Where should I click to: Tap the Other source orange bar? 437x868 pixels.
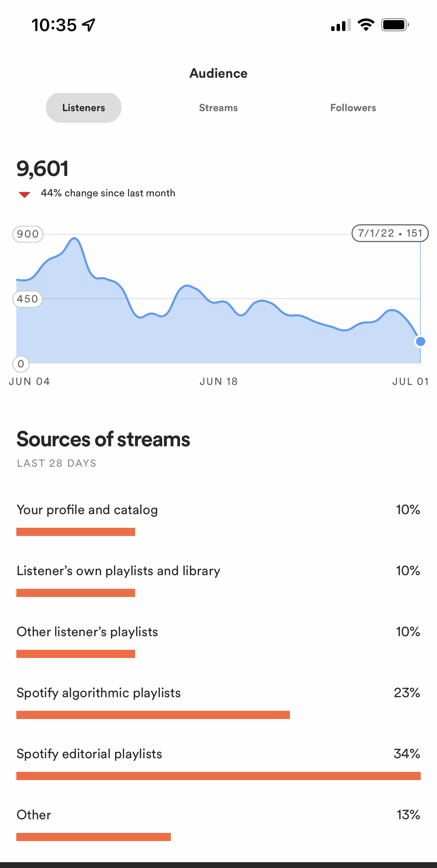(94, 837)
